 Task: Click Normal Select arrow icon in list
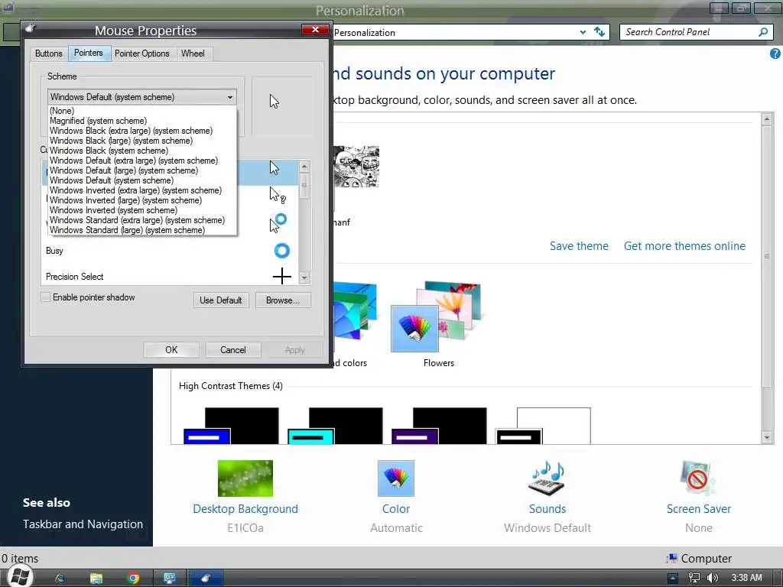(275, 167)
